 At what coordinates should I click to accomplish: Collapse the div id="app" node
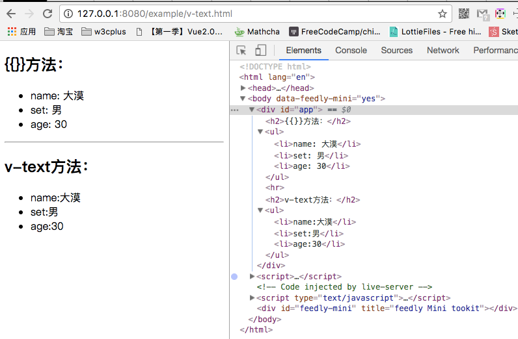[252, 110]
